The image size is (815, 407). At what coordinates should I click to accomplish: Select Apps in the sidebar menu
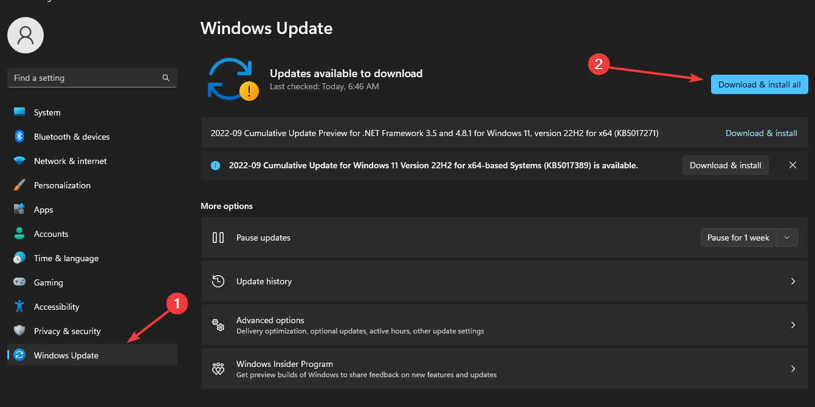coord(44,210)
